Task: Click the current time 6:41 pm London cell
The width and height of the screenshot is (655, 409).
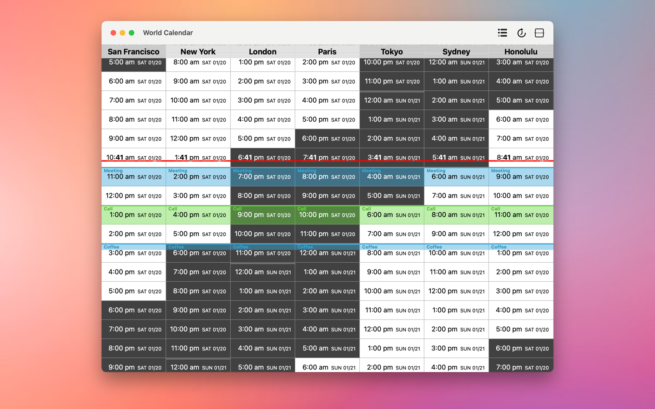Action: click(263, 158)
